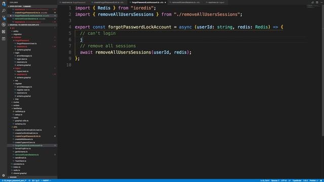Open register.test.ts in the file tree
Screen dimensions: 324x182
[x=23, y=90]
